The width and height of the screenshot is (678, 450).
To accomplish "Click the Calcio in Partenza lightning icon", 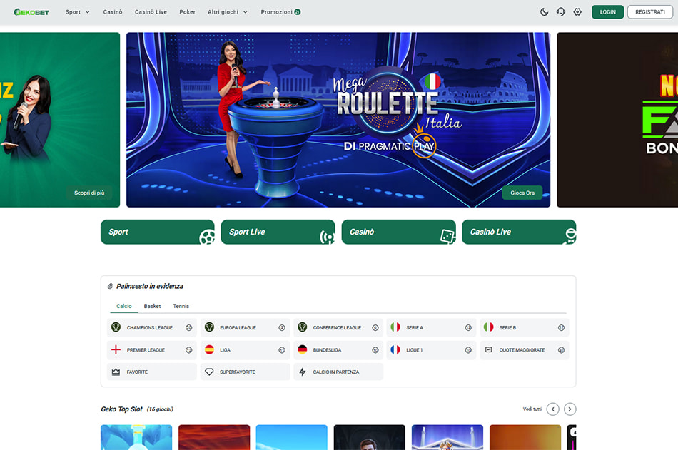I will (x=303, y=372).
